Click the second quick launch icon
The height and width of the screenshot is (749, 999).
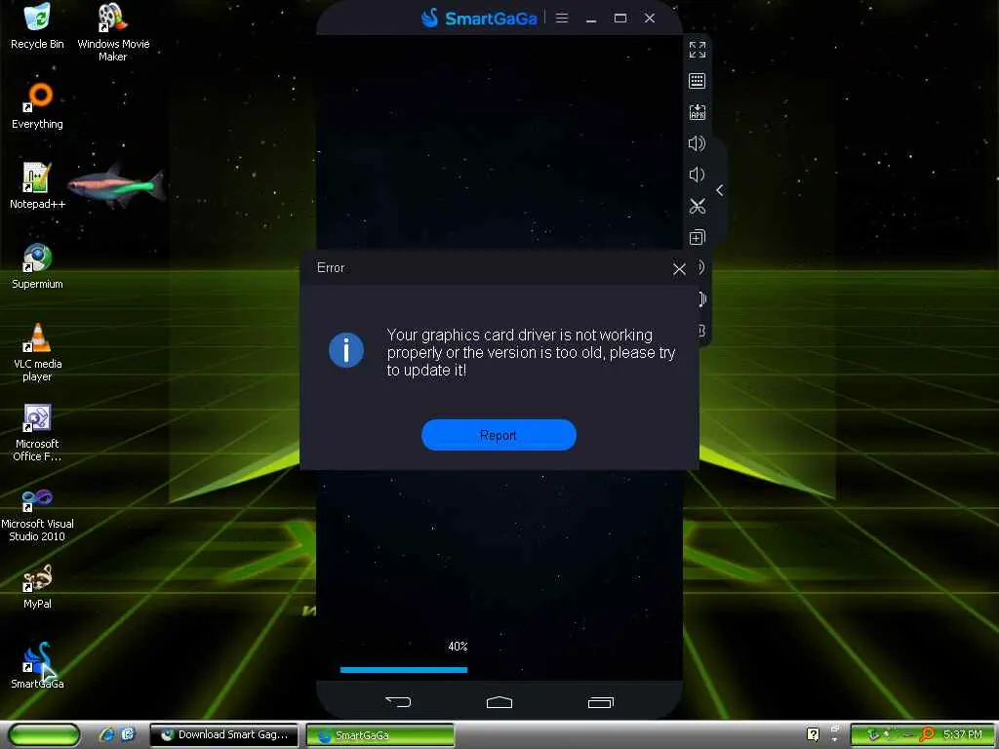(128, 734)
